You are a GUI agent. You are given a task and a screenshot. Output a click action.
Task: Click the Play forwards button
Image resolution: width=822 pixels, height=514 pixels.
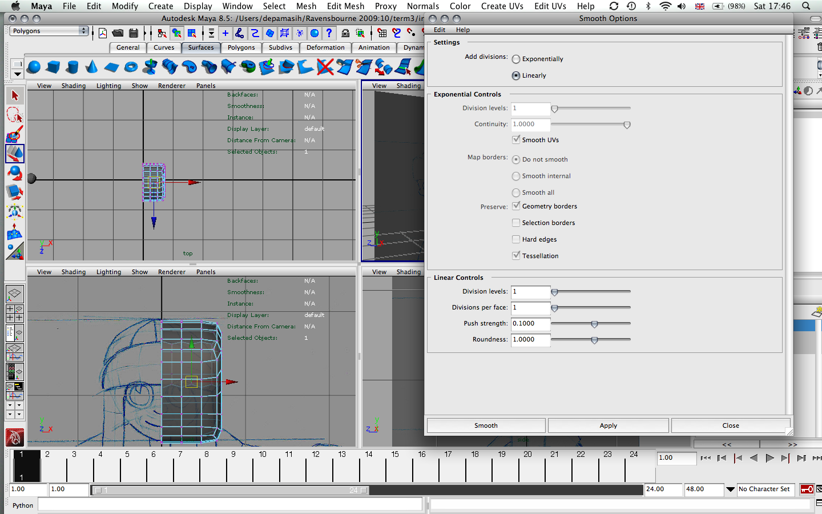pyautogui.click(x=769, y=458)
